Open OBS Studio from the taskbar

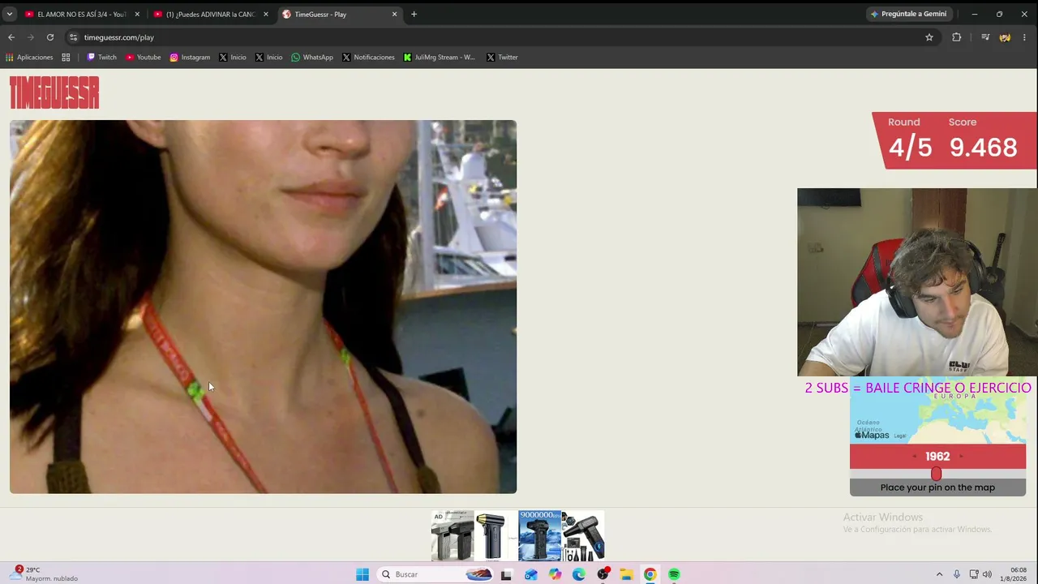click(x=603, y=574)
